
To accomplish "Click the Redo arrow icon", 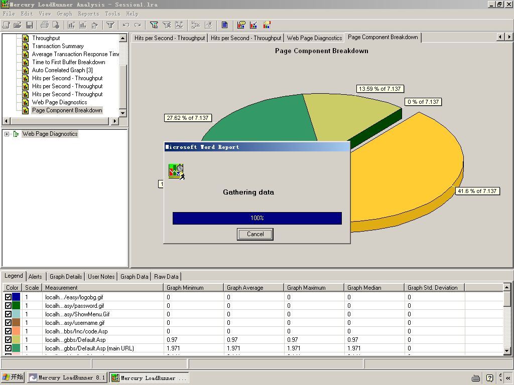I will coord(138,25).
